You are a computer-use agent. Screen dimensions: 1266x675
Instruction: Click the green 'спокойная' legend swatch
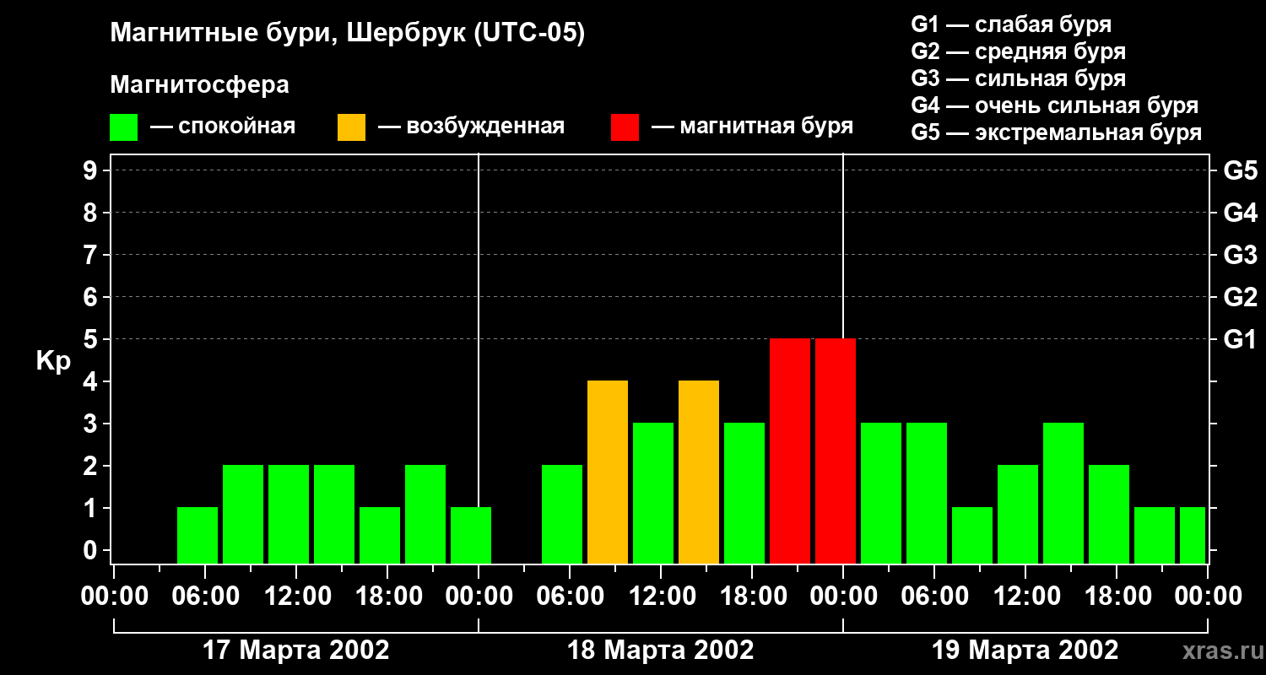123,127
